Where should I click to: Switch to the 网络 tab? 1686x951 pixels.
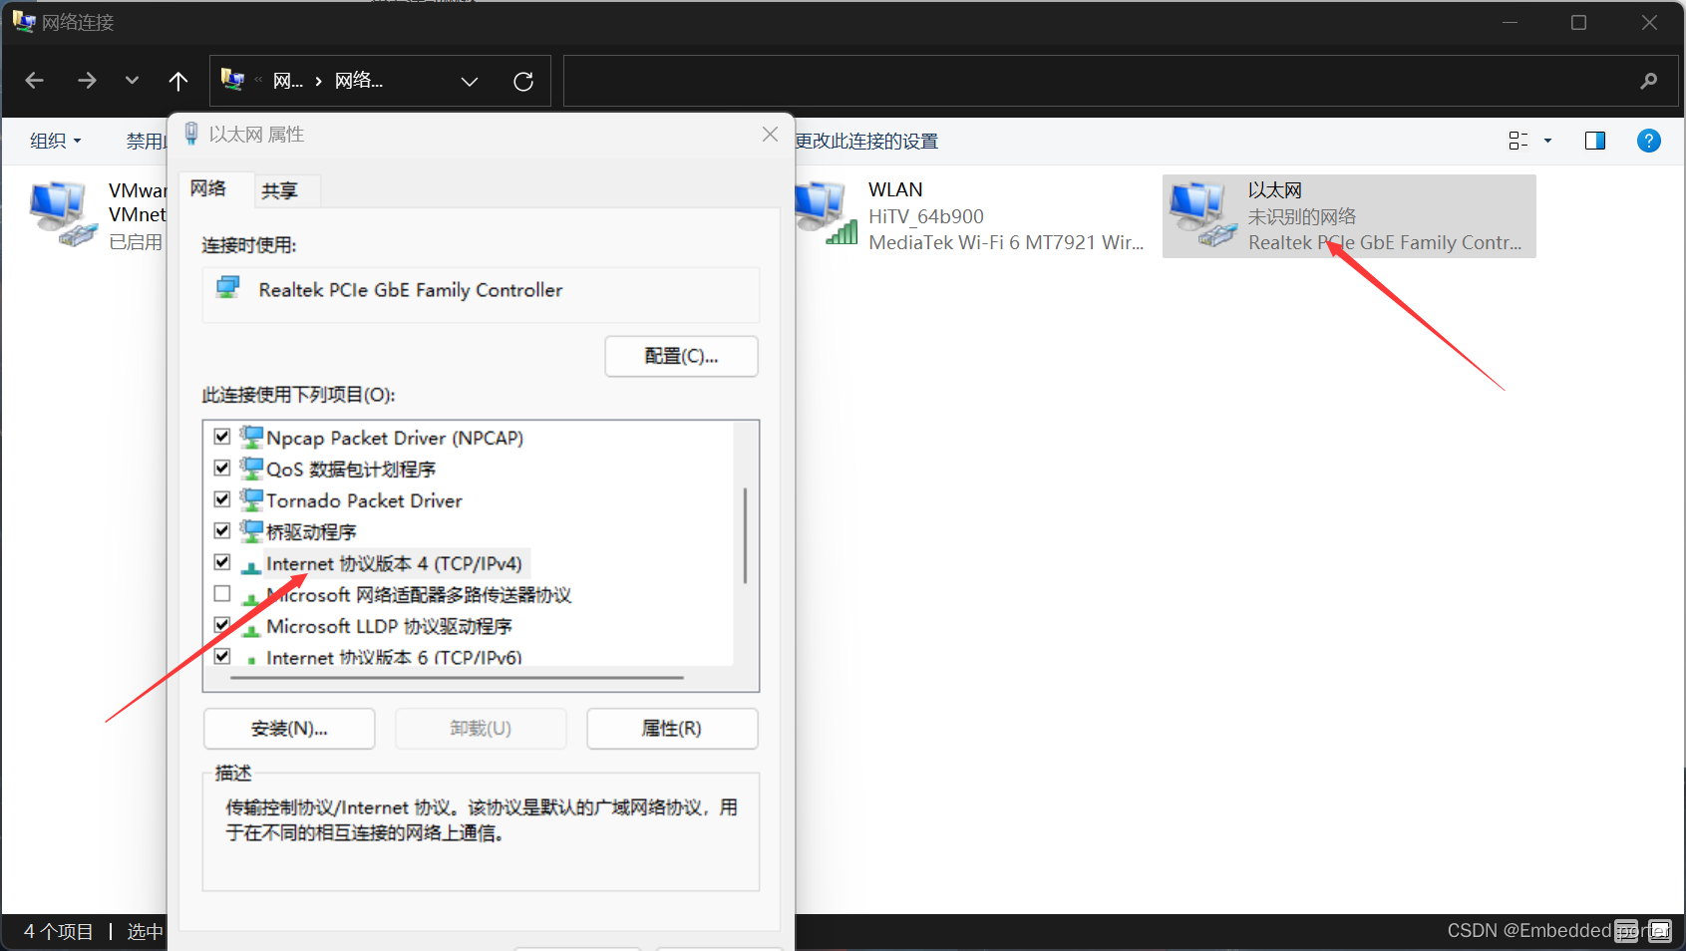[208, 188]
